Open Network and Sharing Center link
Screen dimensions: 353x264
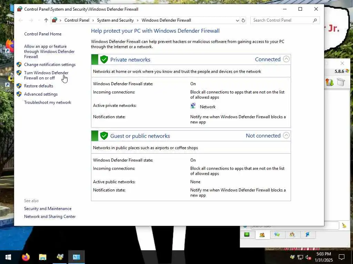coord(50,217)
